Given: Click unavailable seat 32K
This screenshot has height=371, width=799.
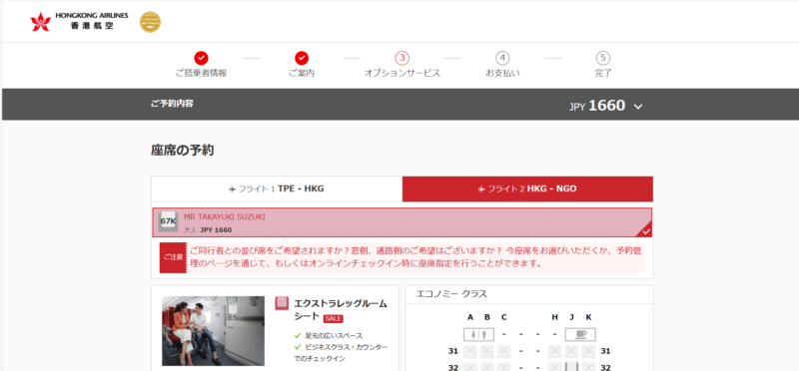Looking at the screenshot, I should click(588, 366).
